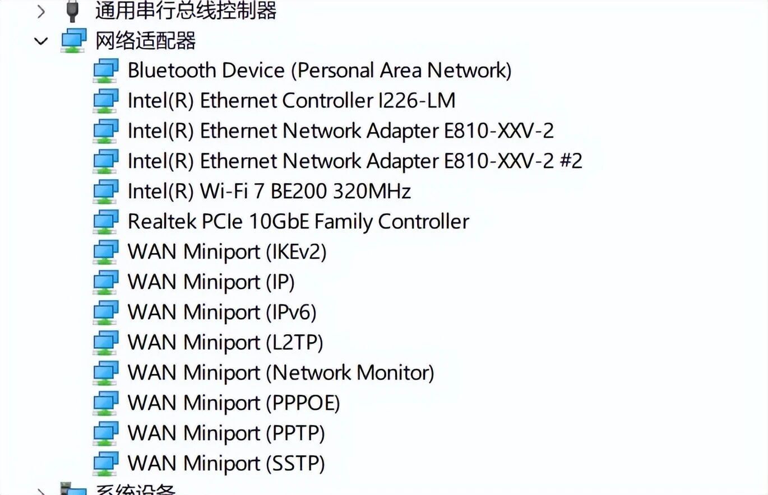Select WAN Miniport (IPv6) entry
The width and height of the screenshot is (768, 495).
point(221,312)
